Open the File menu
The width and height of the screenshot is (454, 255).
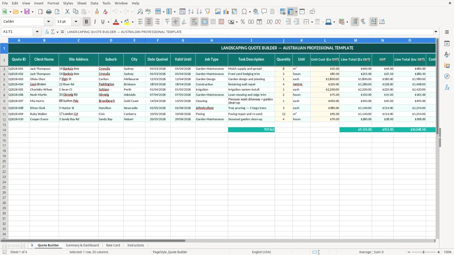(x=5, y=3)
